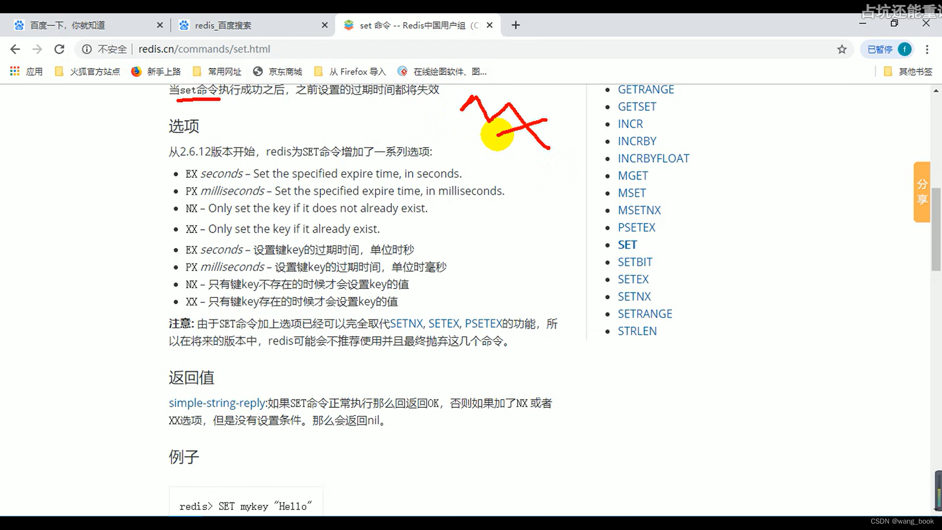
Task: Click the 'NX – Only set the key' bullet
Action: pyautogui.click(x=306, y=208)
